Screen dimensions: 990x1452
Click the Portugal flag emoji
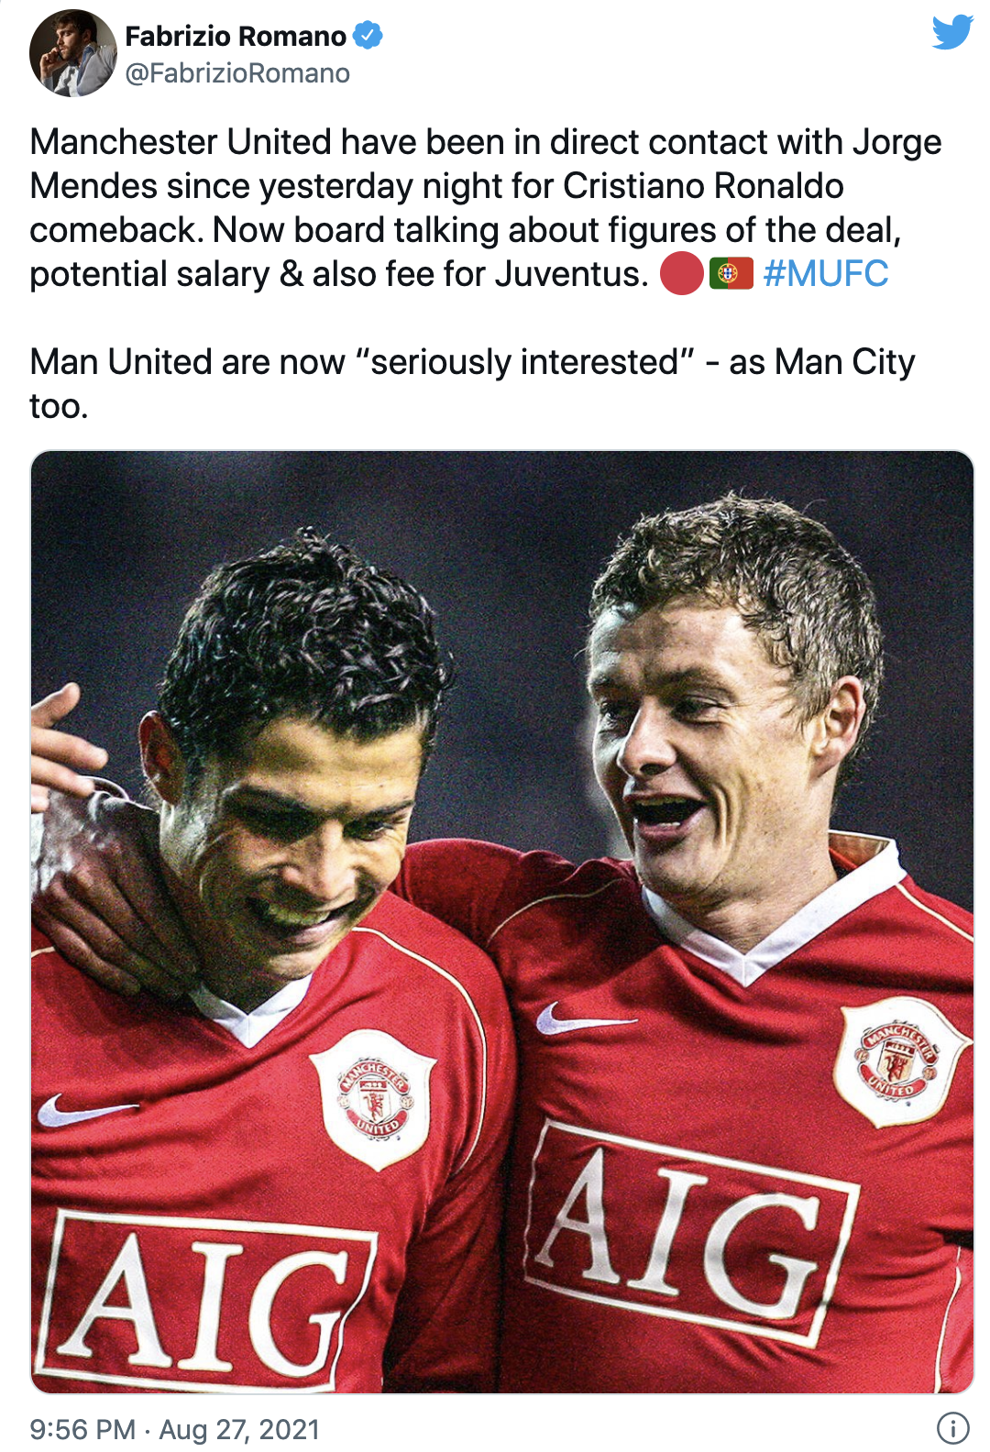(x=731, y=273)
